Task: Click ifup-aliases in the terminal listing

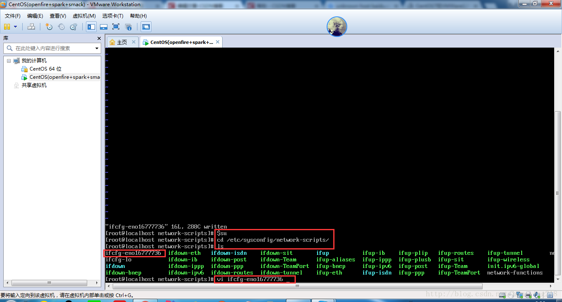Action: pyautogui.click(x=336, y=260)
